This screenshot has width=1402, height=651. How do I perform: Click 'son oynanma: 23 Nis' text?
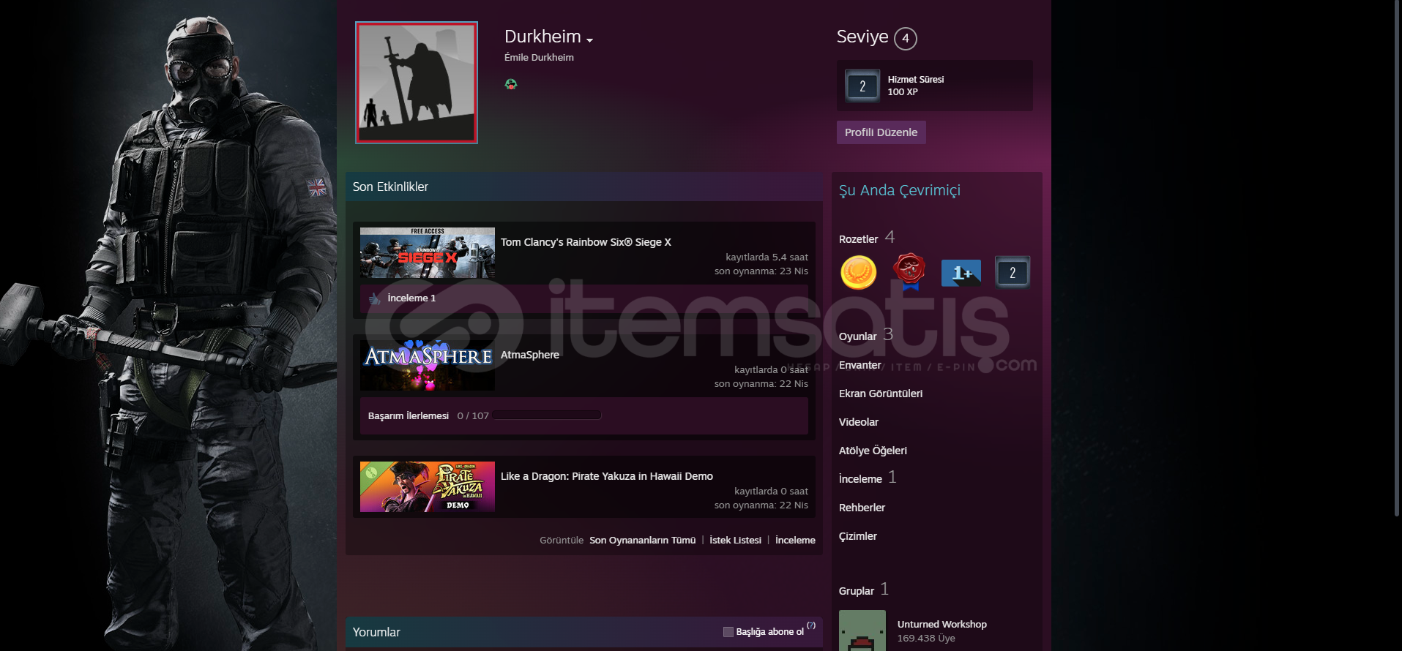click(761, 271)
